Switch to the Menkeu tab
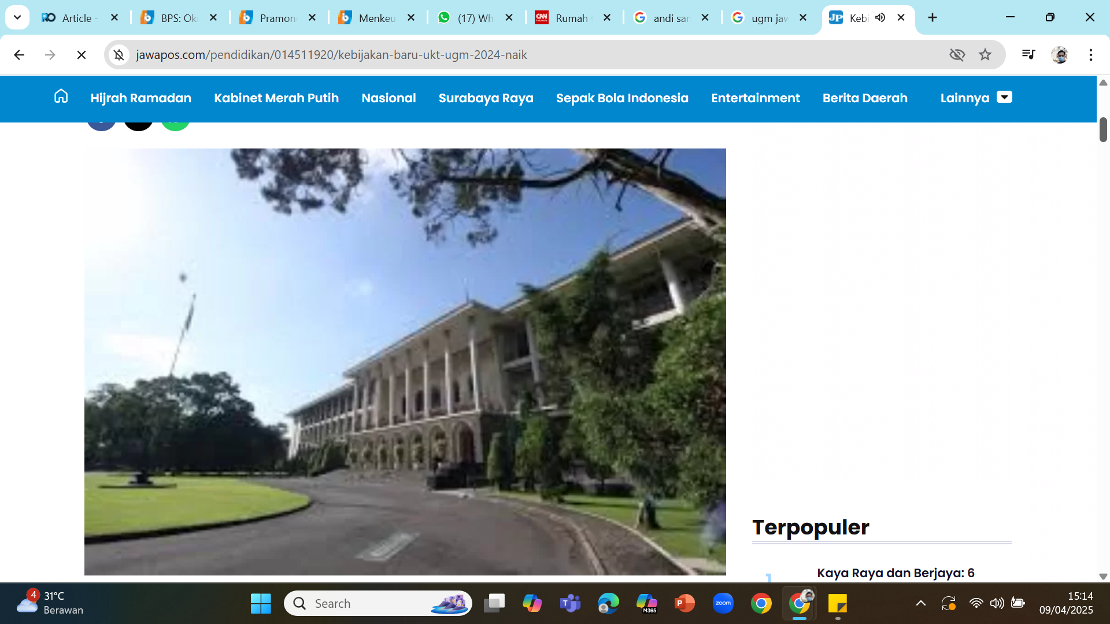1110x624 pixels. pyautogui.click(x=367, y=18)
